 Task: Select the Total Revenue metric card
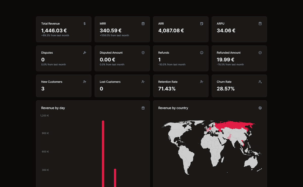pos(64,29)
